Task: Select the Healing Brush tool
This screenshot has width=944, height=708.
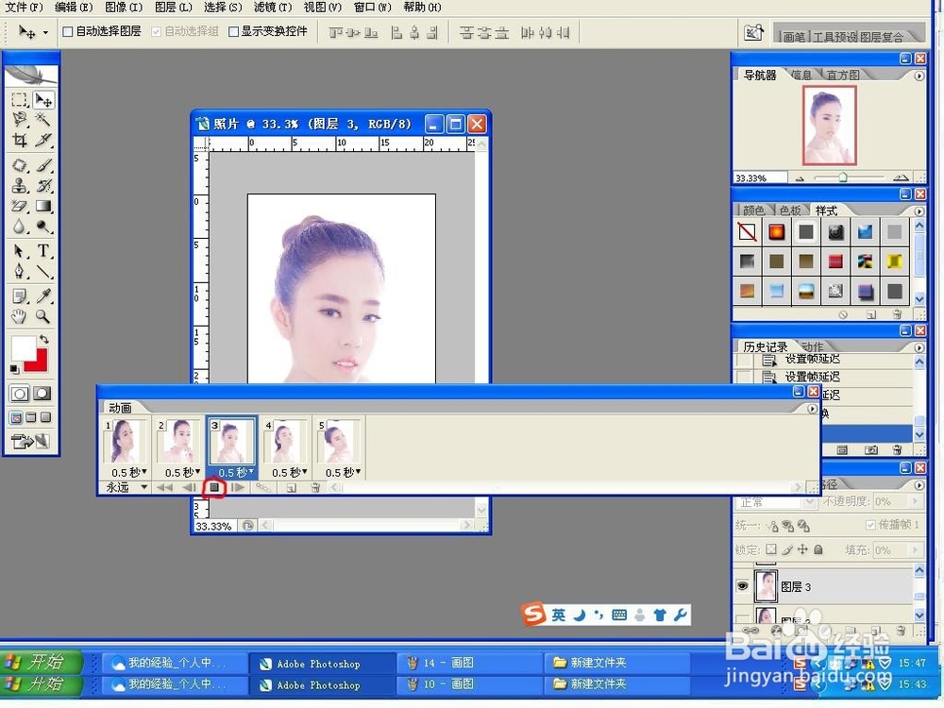Action: [19, 165]
